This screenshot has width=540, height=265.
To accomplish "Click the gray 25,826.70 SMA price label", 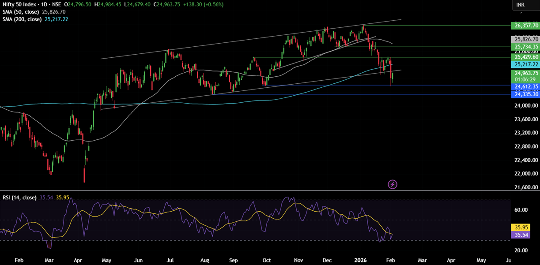I will (525, 39).
